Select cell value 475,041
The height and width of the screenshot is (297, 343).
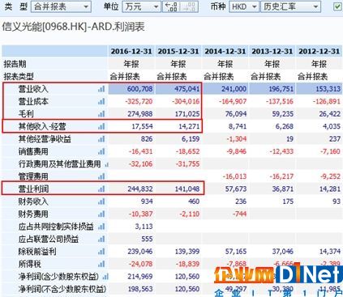coord(187,89)
